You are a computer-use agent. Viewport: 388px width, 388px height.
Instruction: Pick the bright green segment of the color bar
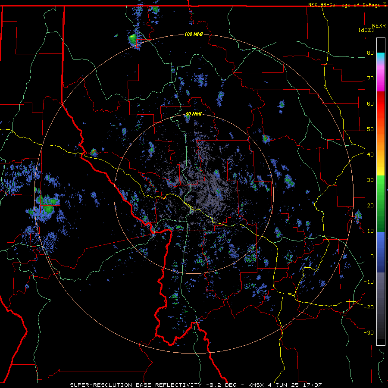point(381,183)
